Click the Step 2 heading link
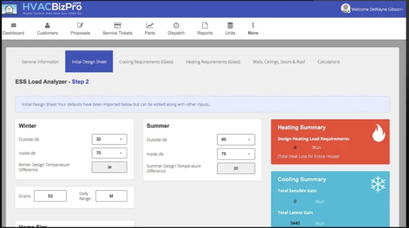This screenshot has width=409, height=228. tap(80, 82)
